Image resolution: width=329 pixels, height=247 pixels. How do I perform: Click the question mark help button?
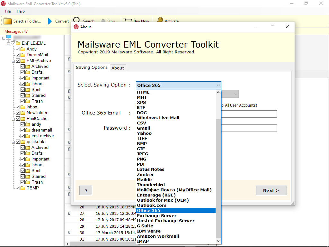pos(86,190)
